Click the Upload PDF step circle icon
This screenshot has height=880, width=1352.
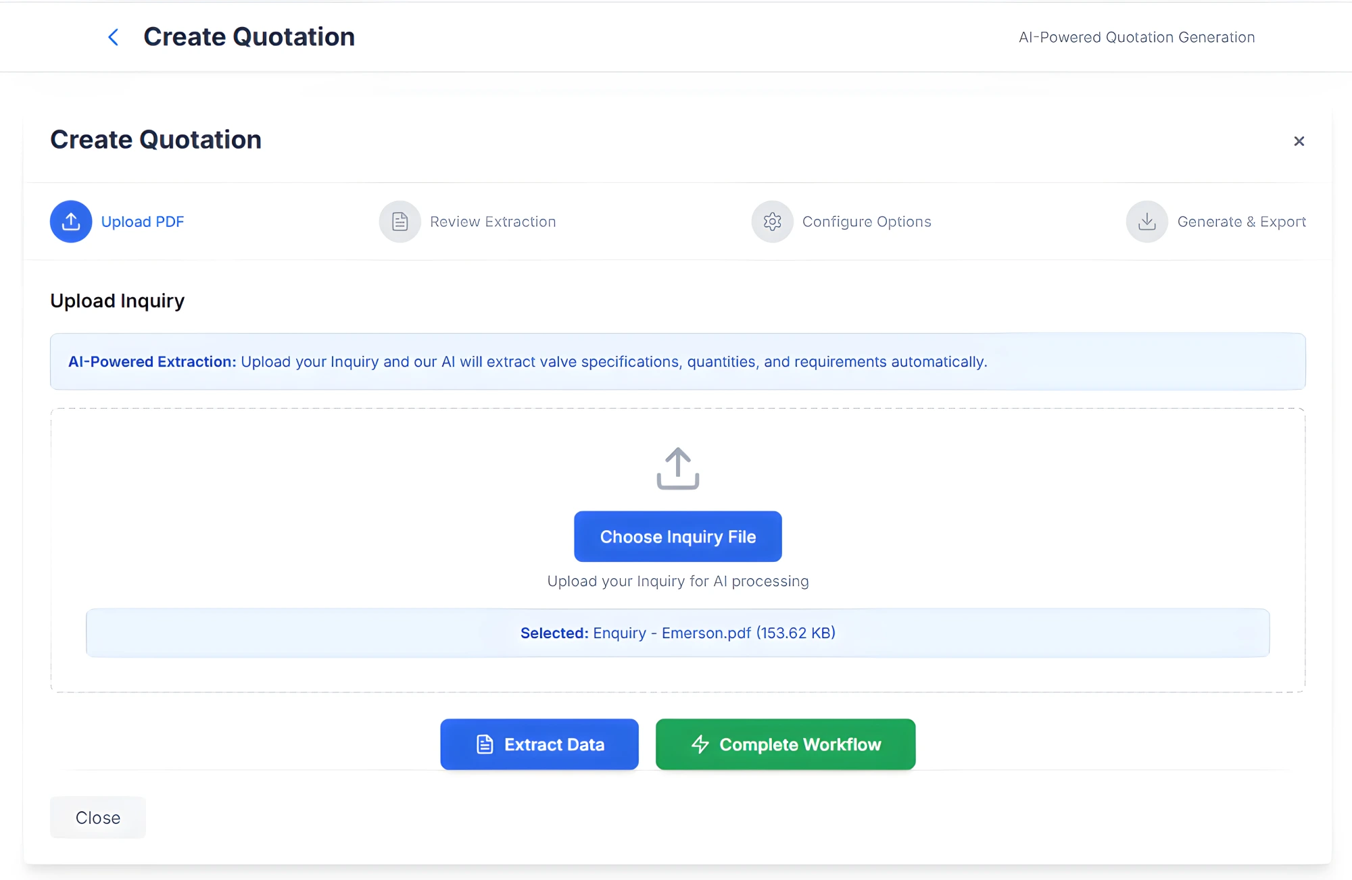click(x=71, y=222)
